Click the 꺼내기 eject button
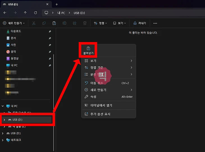The width and height of the screenshot is (205, 152). tap(140, 23)
